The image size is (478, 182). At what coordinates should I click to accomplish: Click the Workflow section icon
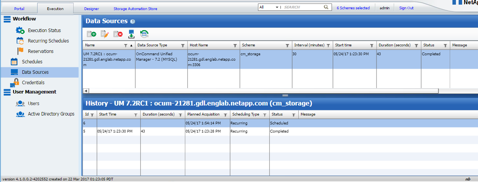pyautogui.click(x=7, y=19)
